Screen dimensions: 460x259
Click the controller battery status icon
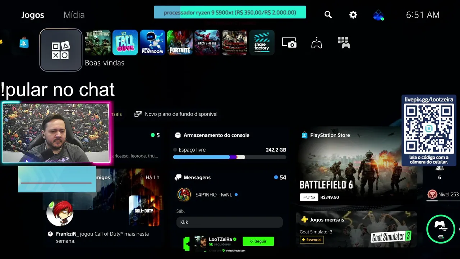[441, 229]
